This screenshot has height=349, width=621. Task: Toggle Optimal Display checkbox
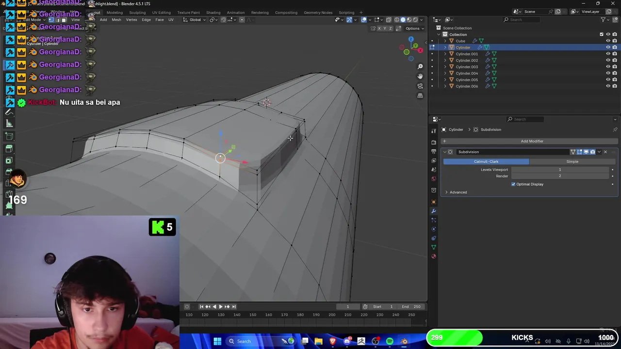click(x=513, y=184)
